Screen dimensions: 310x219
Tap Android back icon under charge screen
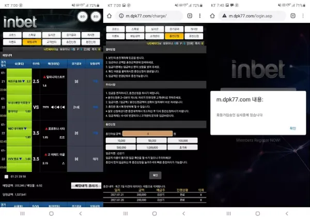pyautogui.click(x=183, y=213)
